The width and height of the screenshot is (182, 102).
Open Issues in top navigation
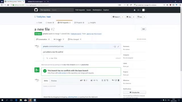pyautogui.click(x=89, y=10)
